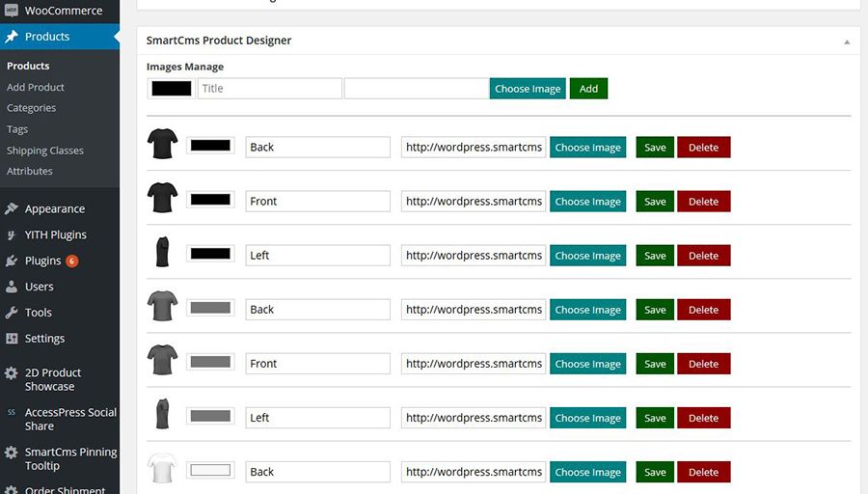Pick the gray swatch in gray Front row
The image size is (868, 494).
coord(210,363)
